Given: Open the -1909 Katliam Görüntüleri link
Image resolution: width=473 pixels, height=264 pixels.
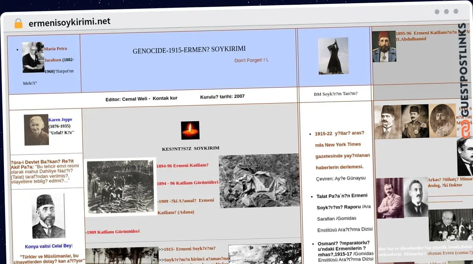Looking at the screenshot, I should [x=112, y=232].
